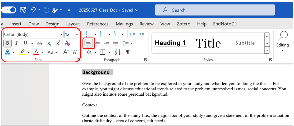Click the Superscript button

(58, 43)
